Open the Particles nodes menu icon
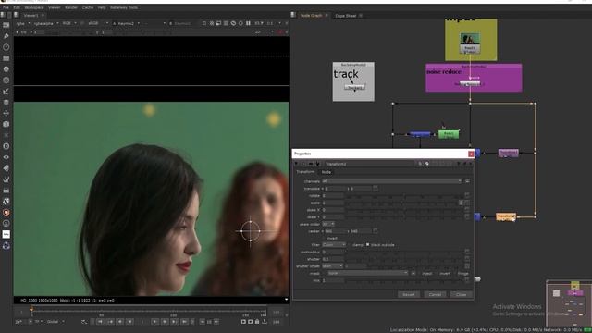Screen dimensions: 592x333 [x=6, y=135]
